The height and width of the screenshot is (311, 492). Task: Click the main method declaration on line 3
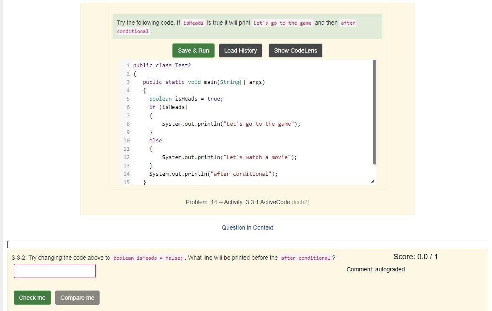[x=197, y=82]
